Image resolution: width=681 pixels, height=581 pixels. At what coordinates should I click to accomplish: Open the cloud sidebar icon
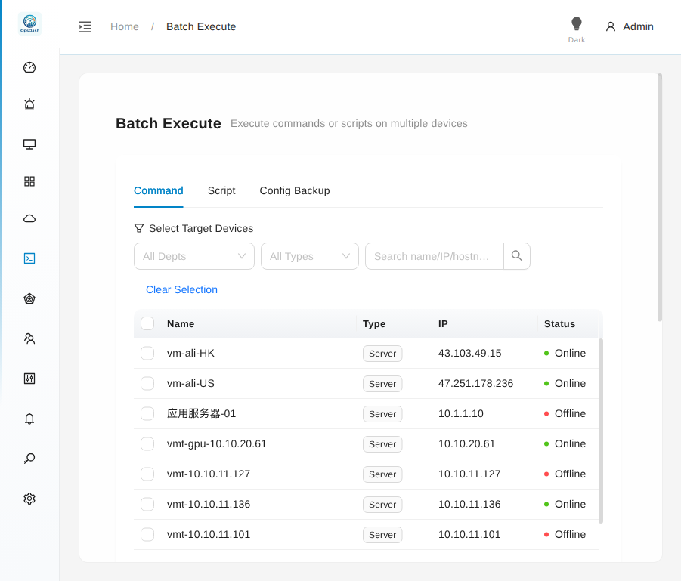29,218
